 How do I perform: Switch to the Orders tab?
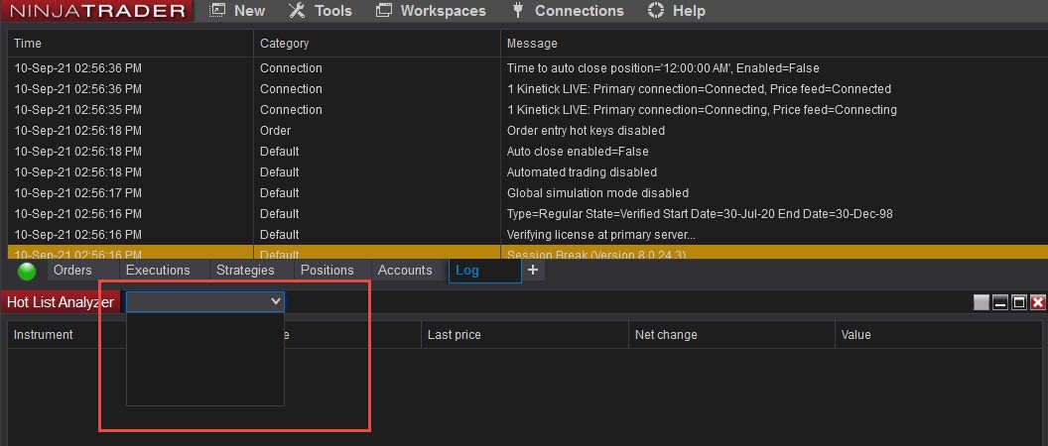point(72,271)
